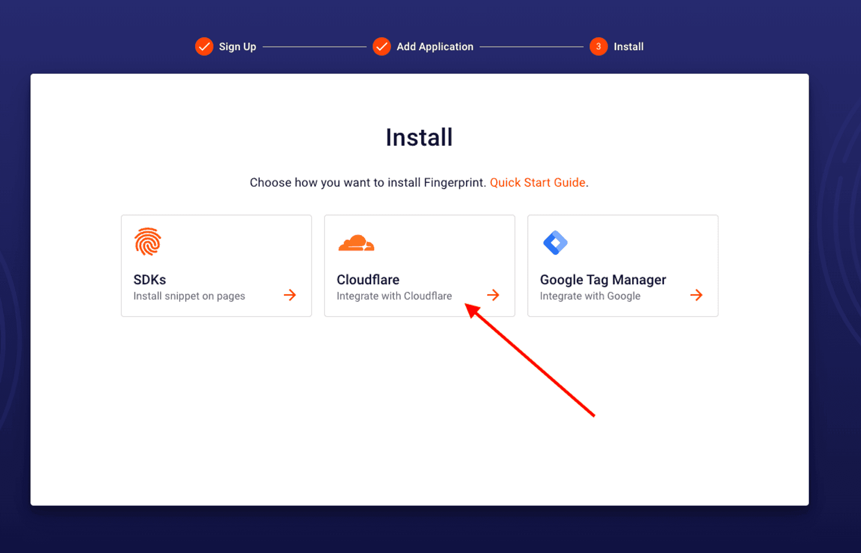Click the 'Install snippet on pages' text
Image resolution: width=861 pixels, height=553 pixels.
click(189, 296)
